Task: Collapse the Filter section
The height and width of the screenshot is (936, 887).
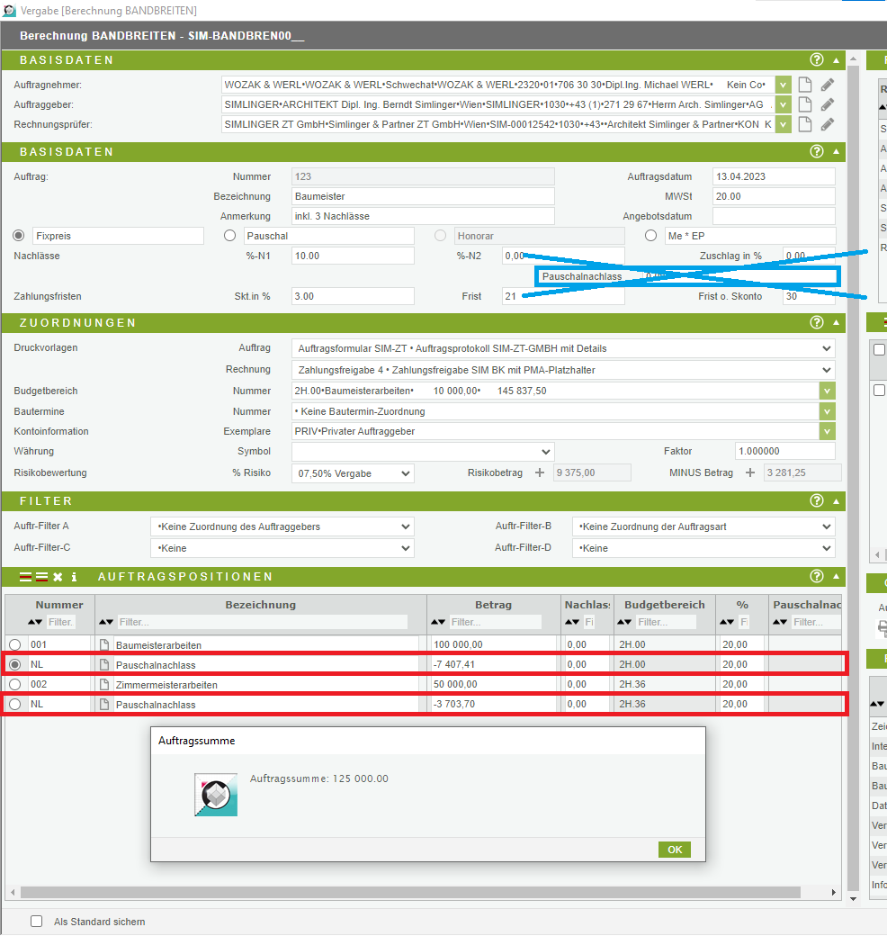Action: click(x=837, y=501)
